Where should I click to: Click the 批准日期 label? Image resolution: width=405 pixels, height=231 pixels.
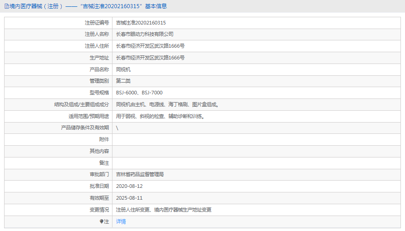99,186
